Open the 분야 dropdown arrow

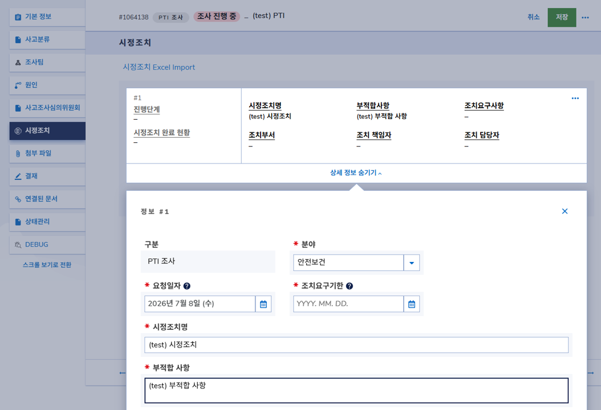pos(412,263)
